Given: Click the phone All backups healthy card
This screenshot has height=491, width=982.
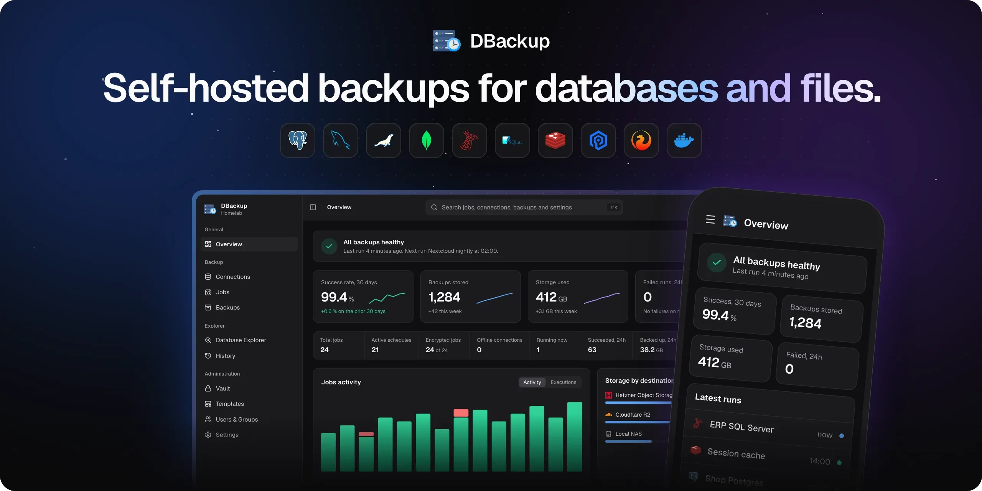Looking at the screenshot, I should pyautogui.click(x=783, y=269).
